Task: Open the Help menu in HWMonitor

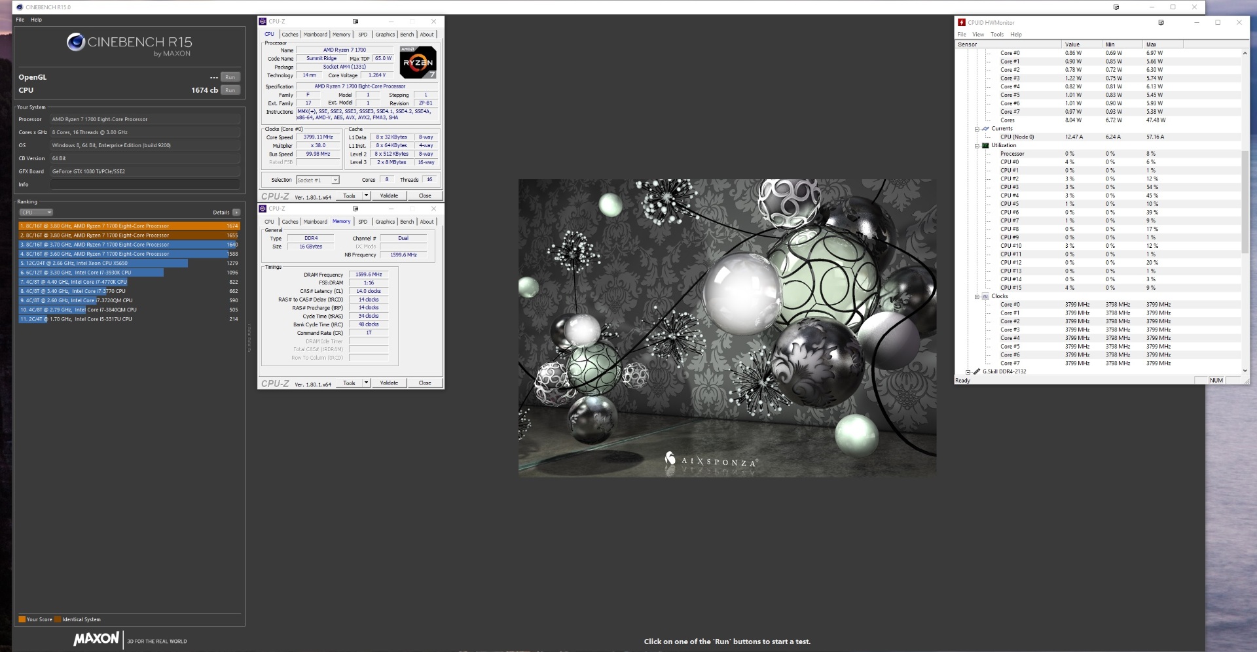Action: tap(1016, 35)
